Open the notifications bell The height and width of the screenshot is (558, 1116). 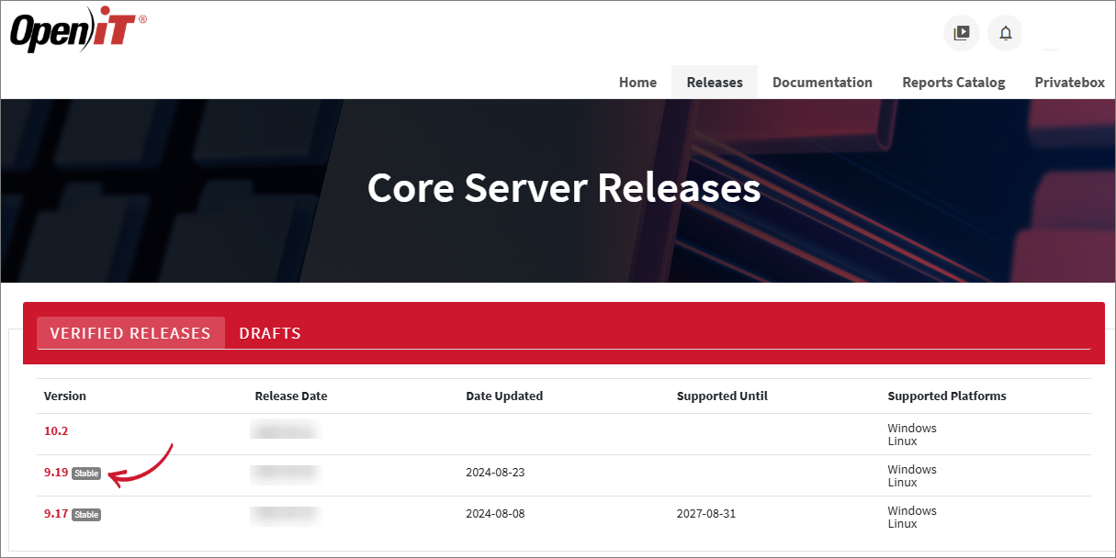click(x=1006, y=33)
